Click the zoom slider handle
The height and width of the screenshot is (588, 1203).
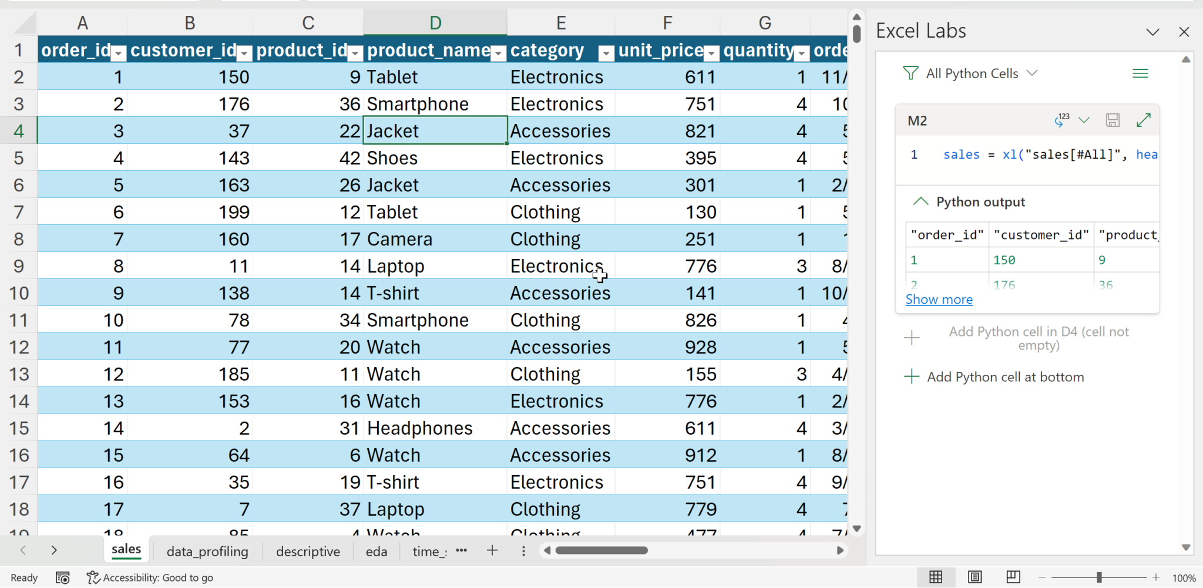pos(1098,577)
